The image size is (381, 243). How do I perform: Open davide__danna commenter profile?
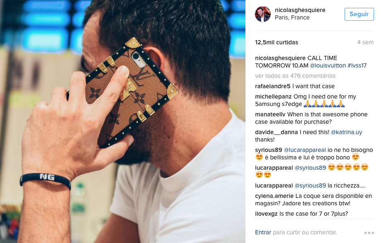tap(276, 132)
